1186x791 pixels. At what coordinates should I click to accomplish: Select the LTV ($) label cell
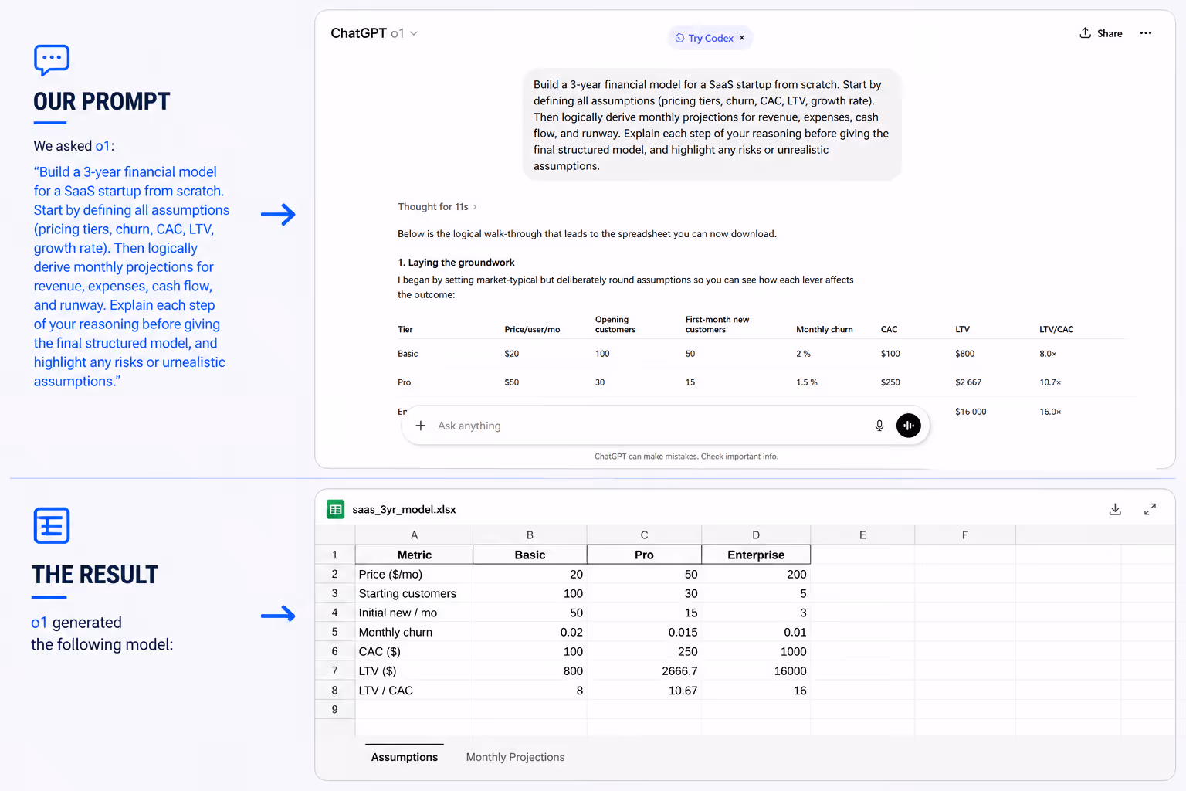[x=414, y=670]
